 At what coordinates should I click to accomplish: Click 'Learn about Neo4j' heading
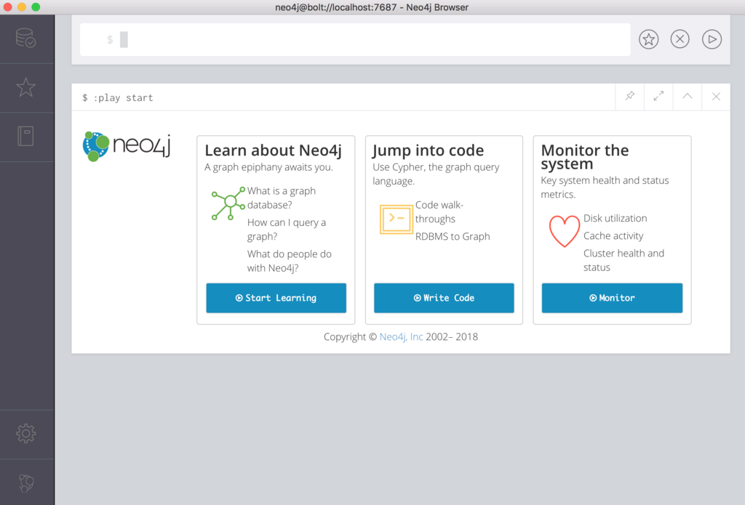click(x=274, y=150)
